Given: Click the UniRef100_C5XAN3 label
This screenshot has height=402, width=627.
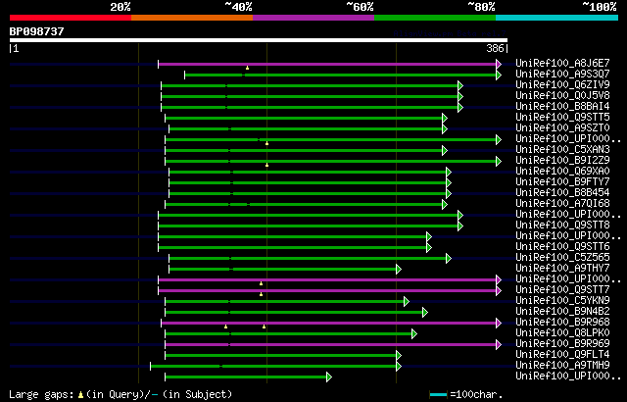Looking at the screenshot, I should (562, 150).
